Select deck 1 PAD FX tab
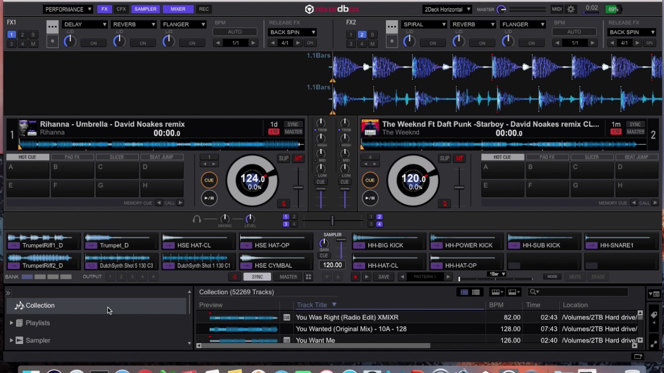Image resolution: width=664 pixels, height=373 pixels. (x=72, y=157)
